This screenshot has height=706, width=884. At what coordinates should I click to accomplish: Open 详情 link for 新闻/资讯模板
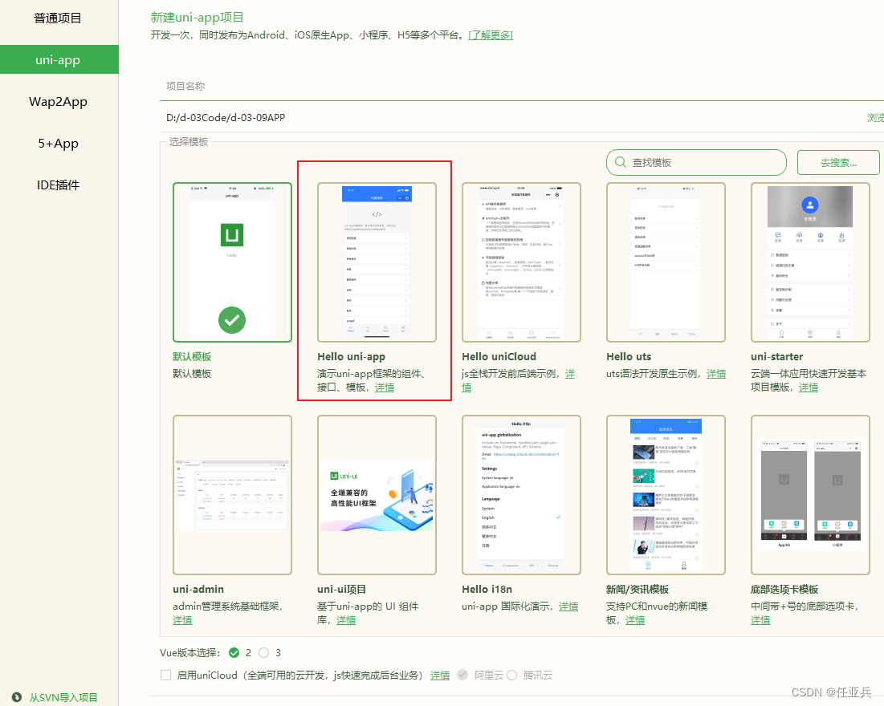635,620
